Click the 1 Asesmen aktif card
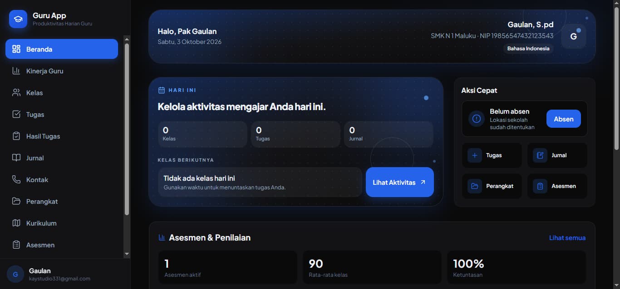This screenshot has width=620, height=289. 227,267
